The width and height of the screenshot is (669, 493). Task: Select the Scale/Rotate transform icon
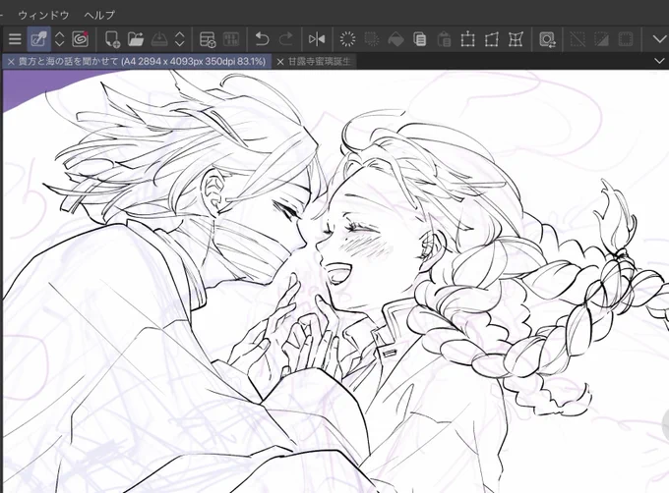pos(467,39)
